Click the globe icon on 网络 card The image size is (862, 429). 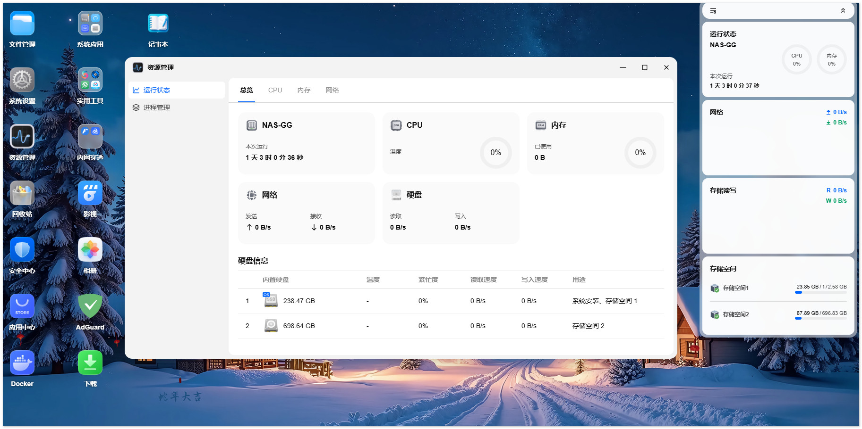tap(252, 195)
